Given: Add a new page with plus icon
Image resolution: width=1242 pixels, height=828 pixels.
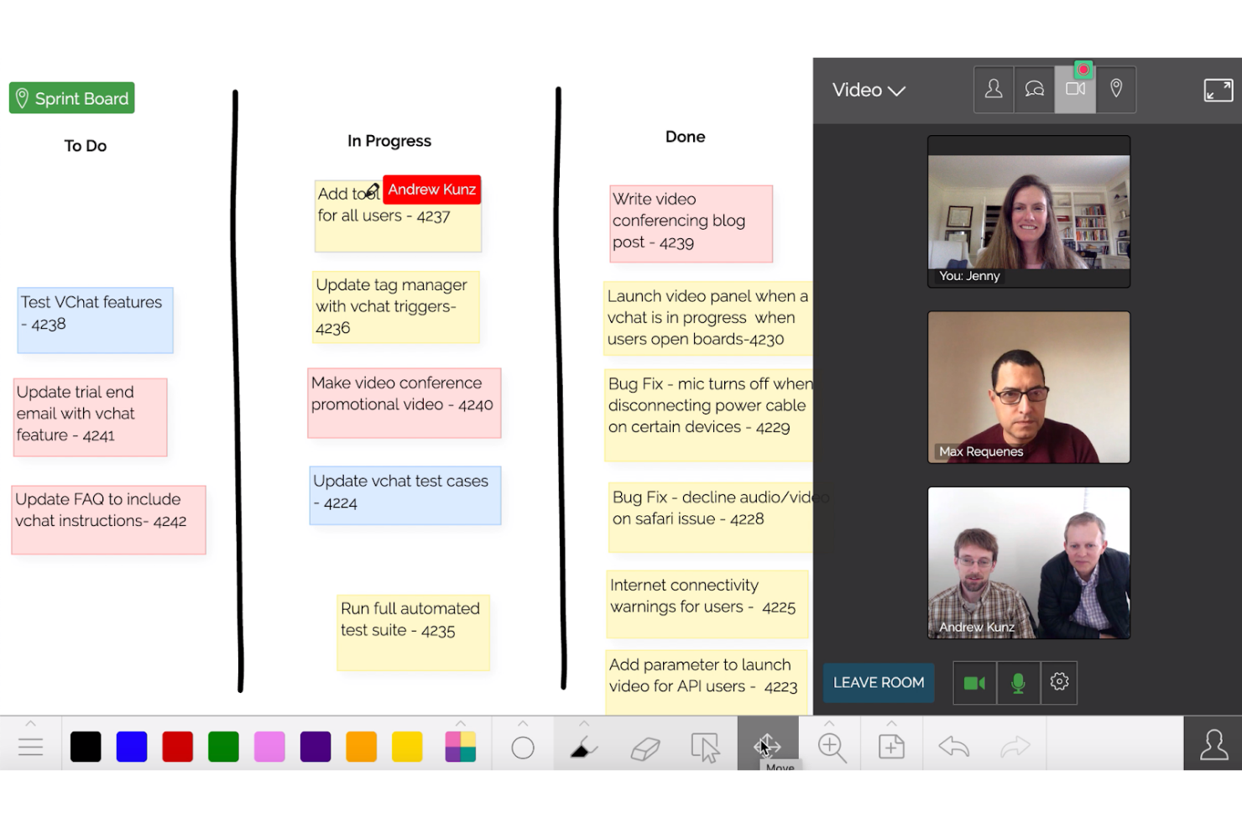Looking at the screenshot, I should point(891,747).
